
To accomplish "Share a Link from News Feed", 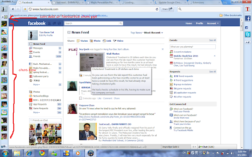I will [x=107, y=41].
